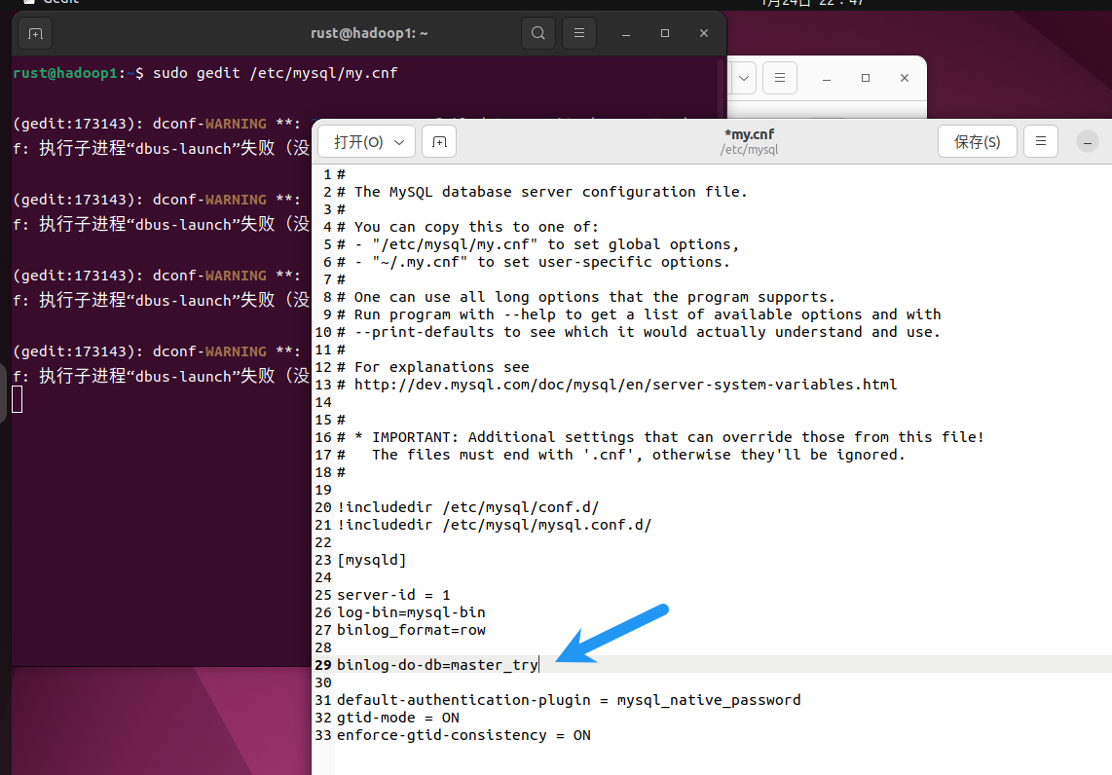
Task: Minimize the terminal window
Action: pos(625,33)
